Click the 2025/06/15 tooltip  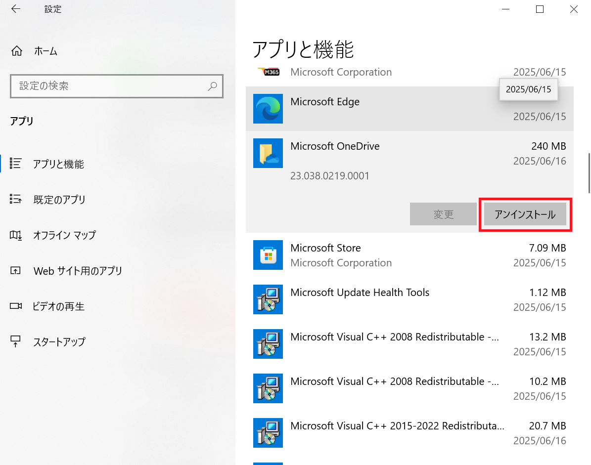(x=528, y=89)
